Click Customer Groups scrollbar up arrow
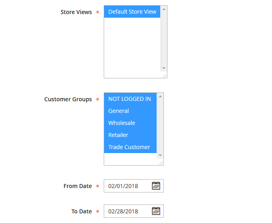The width and height of the screenshot is (272, 223). [x=160, y=96]
